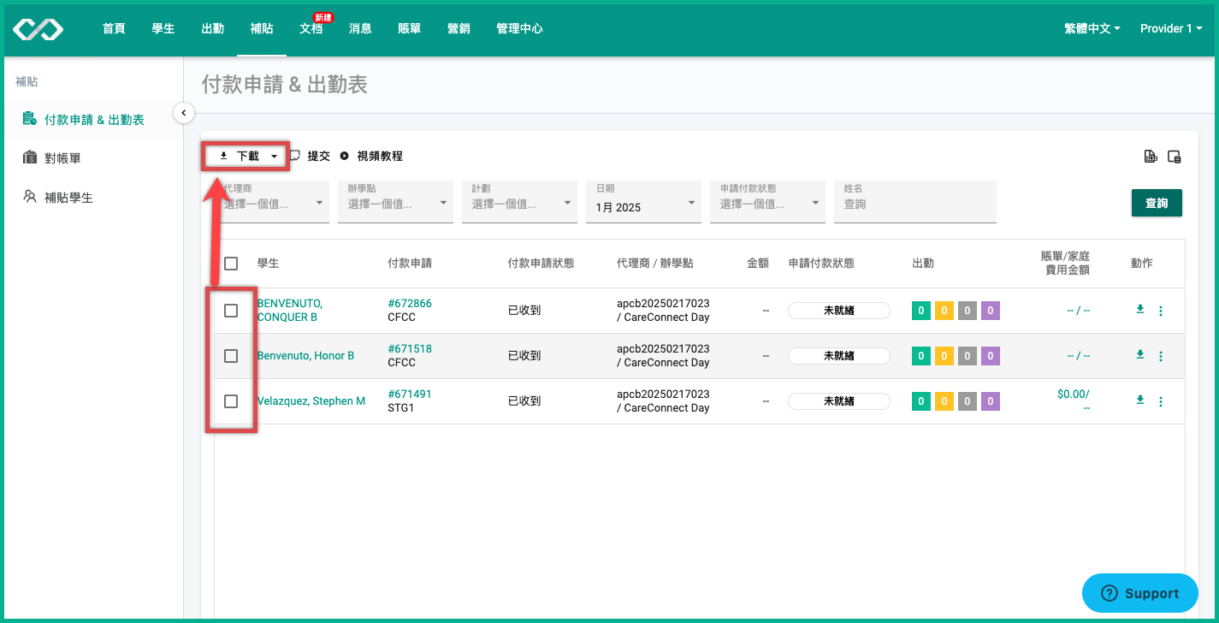
Task: Open 消息 in the top navigation
Action: pos(360,28)
